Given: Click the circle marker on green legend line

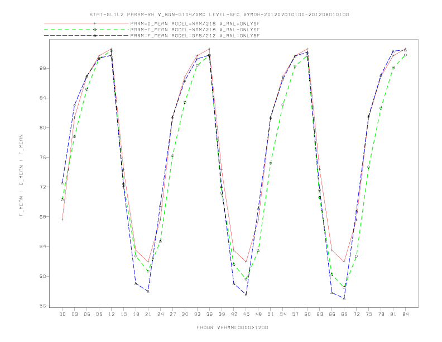Looking at the screenshot, I should [95, 30].
